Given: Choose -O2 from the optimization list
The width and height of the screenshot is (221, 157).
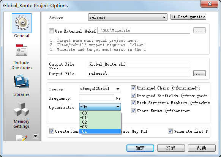Looking at the screenshot, I should tap(100, 122).
